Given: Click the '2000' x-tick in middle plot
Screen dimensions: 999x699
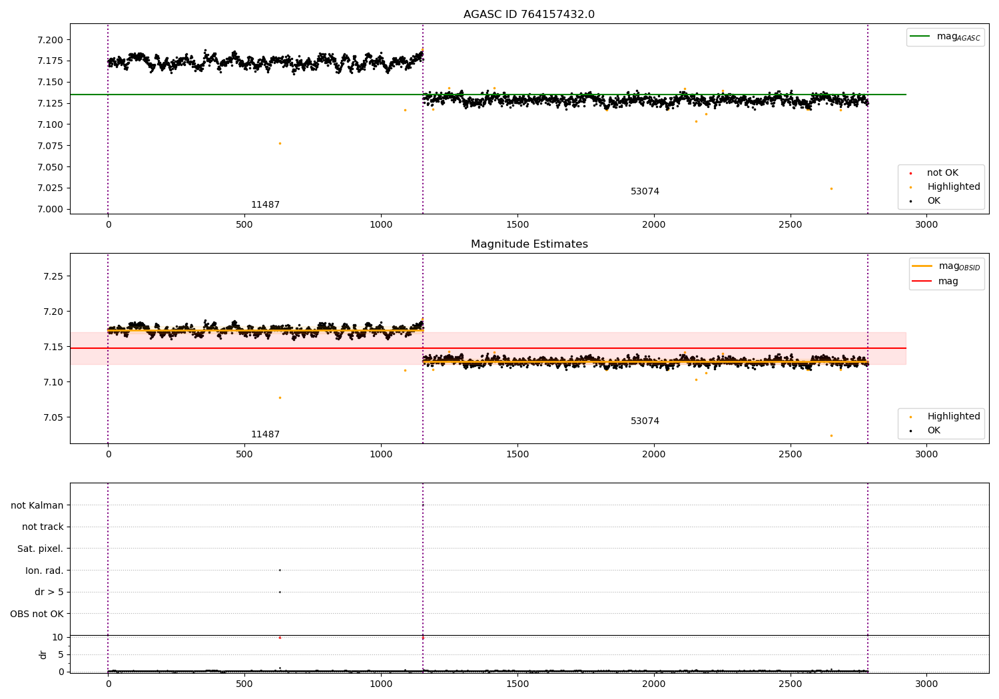Looking at the screenshot, I should pyautogui.click(x=654, y=455).
